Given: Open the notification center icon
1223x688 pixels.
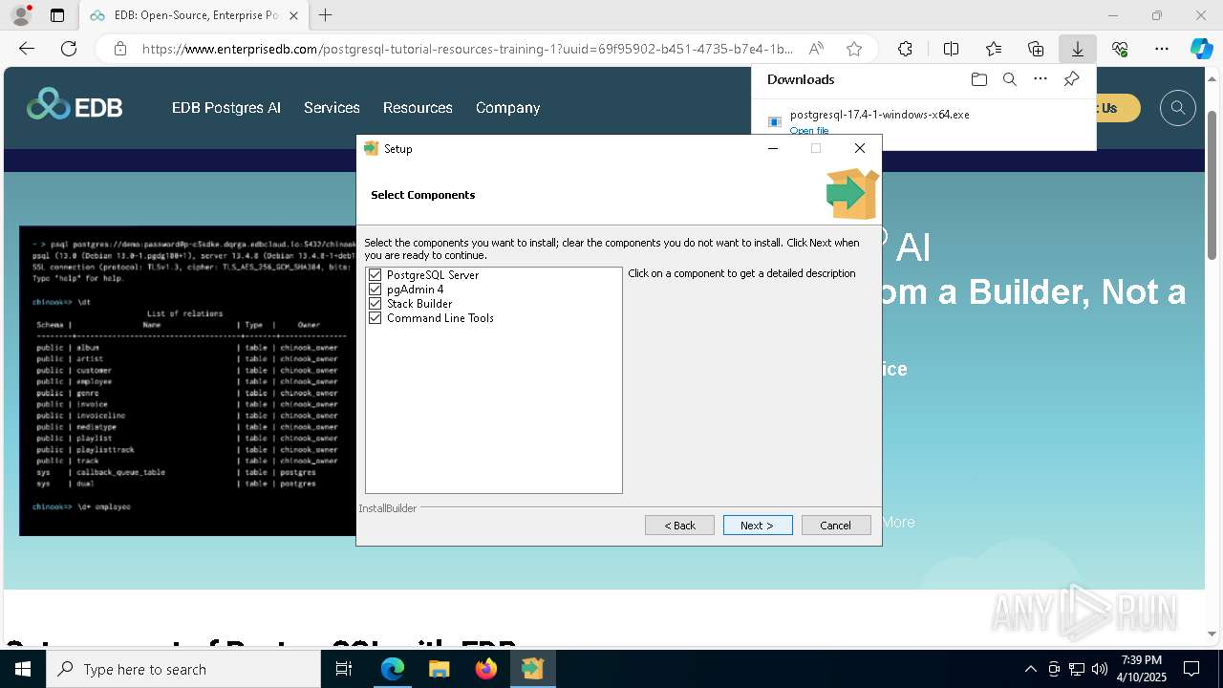Looking at the screenshot, I should (x=1191, y=669).
